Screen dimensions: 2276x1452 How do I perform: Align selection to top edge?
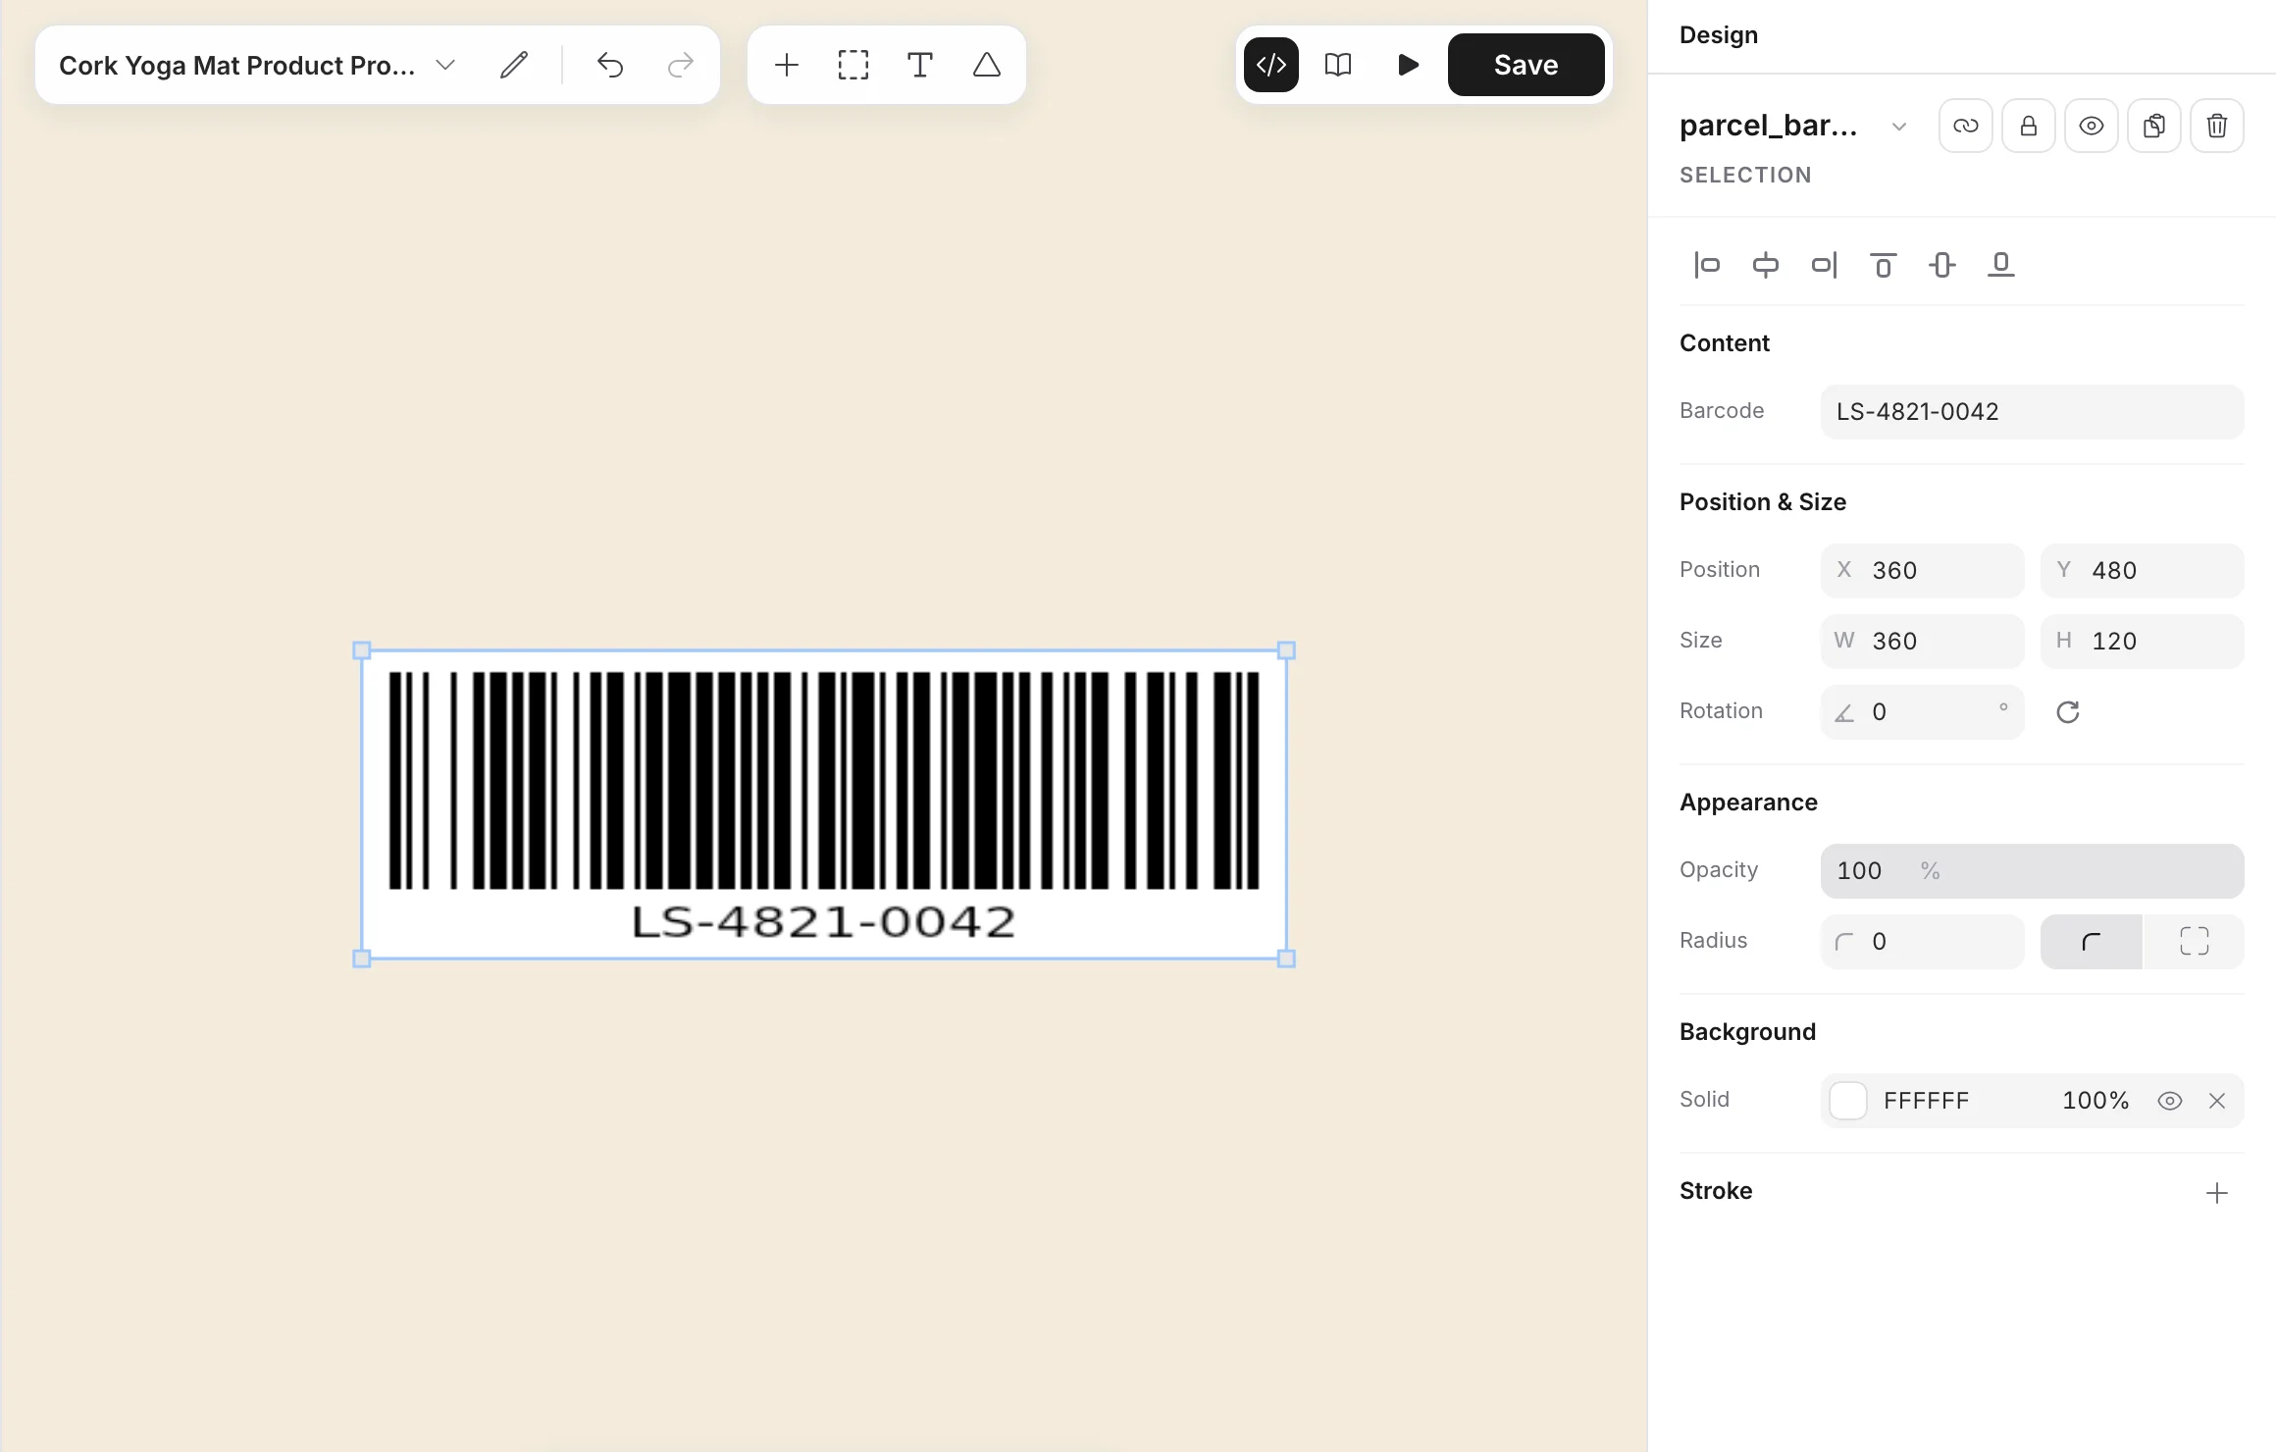click(1884, 265)
